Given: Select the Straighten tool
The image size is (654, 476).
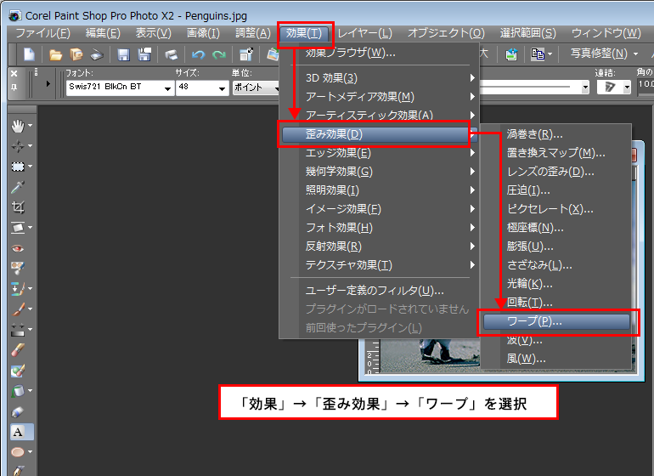Looking at the screenshot, I should coord(18,228).
